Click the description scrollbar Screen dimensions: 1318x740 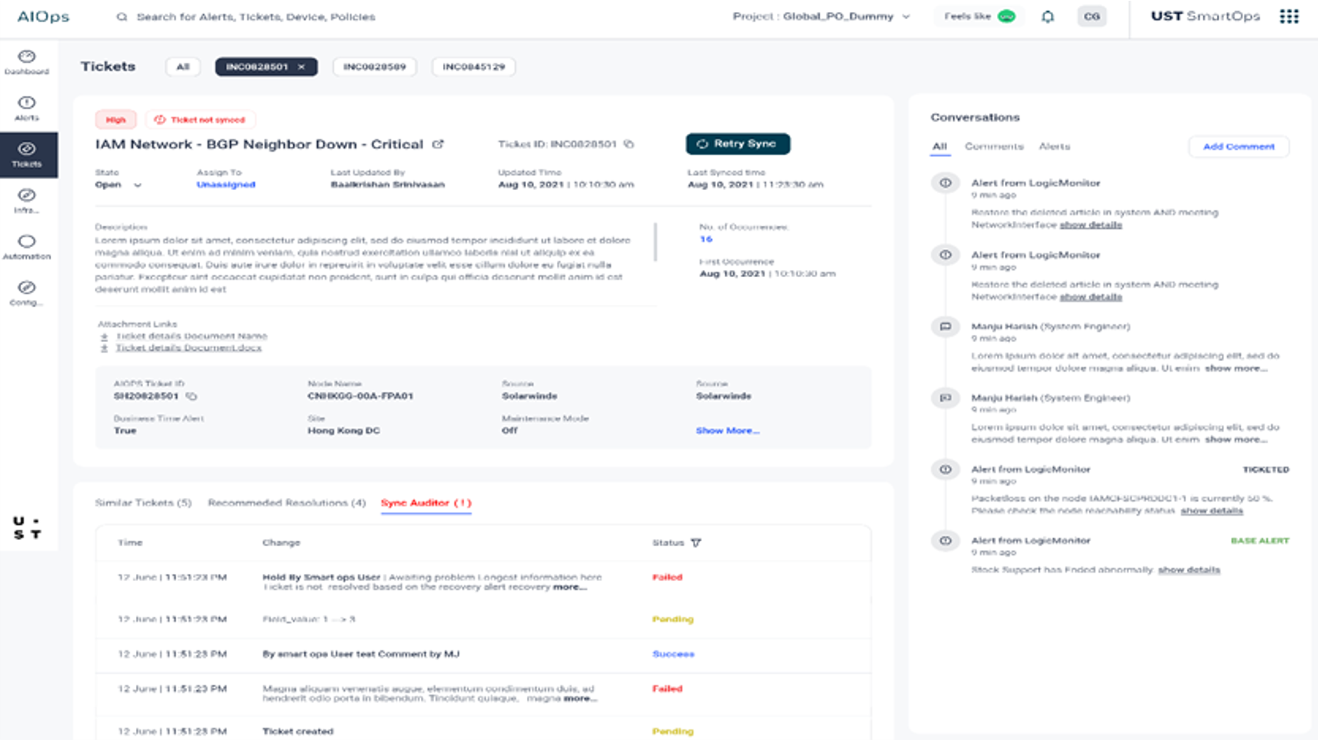point(655,242)
